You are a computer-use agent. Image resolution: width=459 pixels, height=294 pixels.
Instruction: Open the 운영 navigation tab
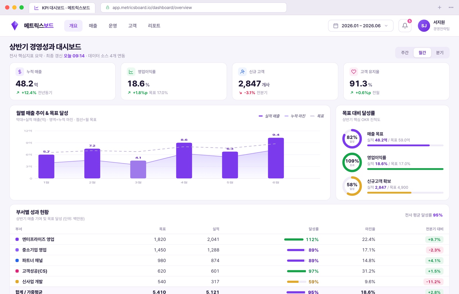pyautogui.click(x=113, y=26)
